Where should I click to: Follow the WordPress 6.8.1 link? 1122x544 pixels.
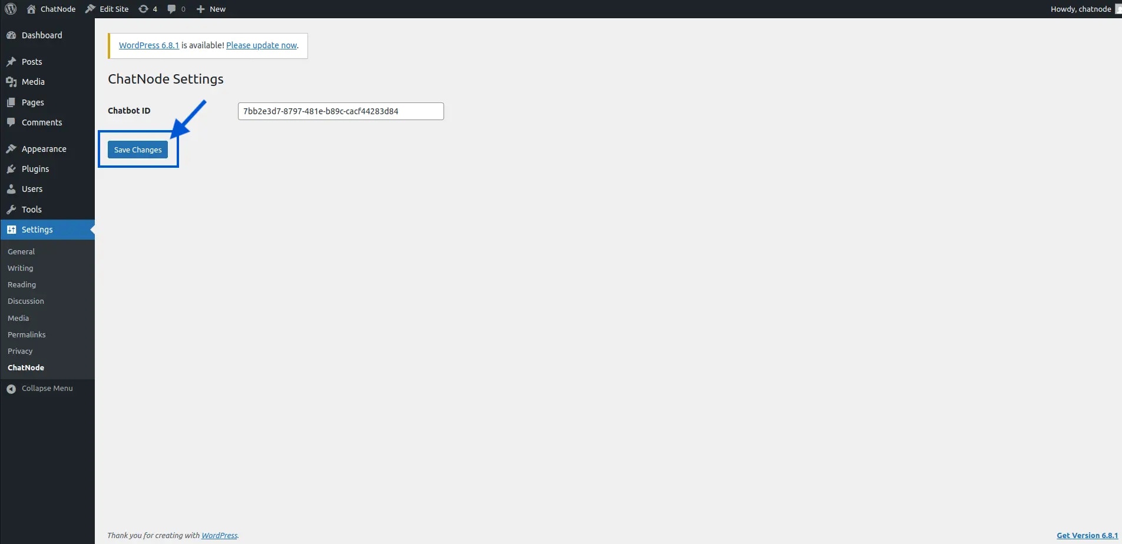tap(149, 45)
